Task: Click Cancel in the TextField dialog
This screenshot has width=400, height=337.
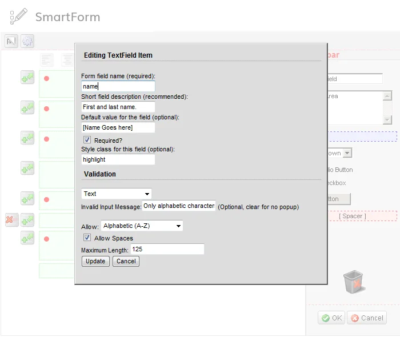Action: click(126, 261)
